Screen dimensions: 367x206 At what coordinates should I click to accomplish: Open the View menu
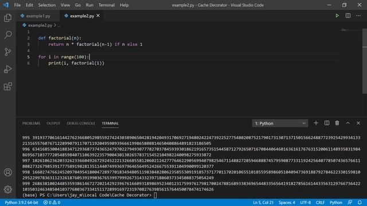click(65, 5)
